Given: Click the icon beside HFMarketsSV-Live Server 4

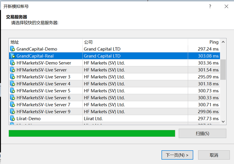Looking at the screenshot, I should click(13, 84).
